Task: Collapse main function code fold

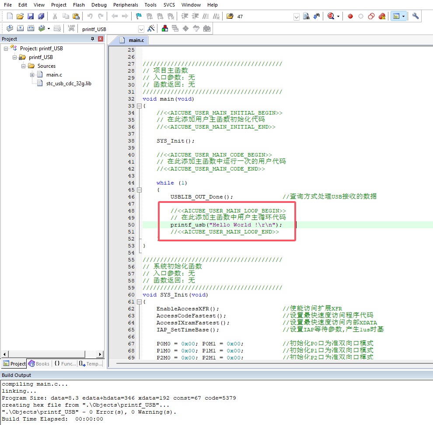Action: (x=140, y=106)
